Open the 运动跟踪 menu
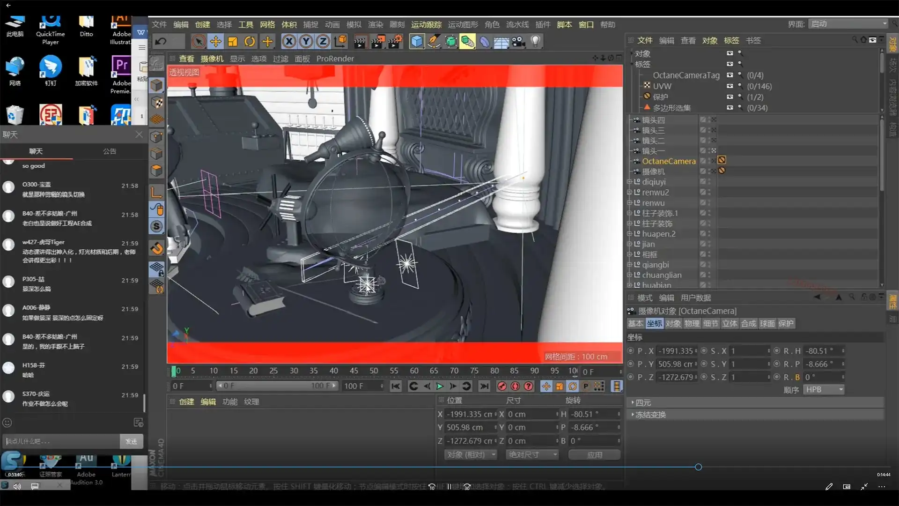The height and width of the screenshot is (506, 899). [426, 24]
